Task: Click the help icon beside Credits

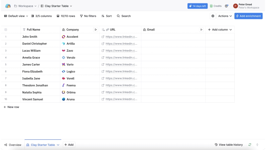Action: click(x=226, y=6)
